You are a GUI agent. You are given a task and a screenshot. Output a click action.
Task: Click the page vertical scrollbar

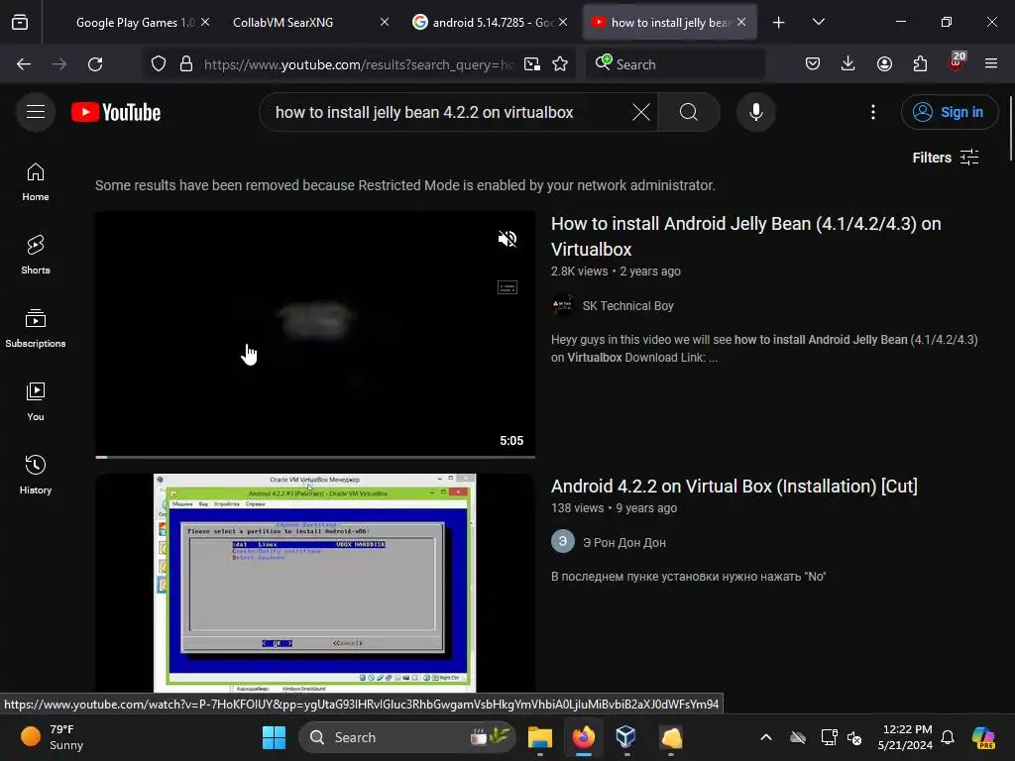(1010, 130)
